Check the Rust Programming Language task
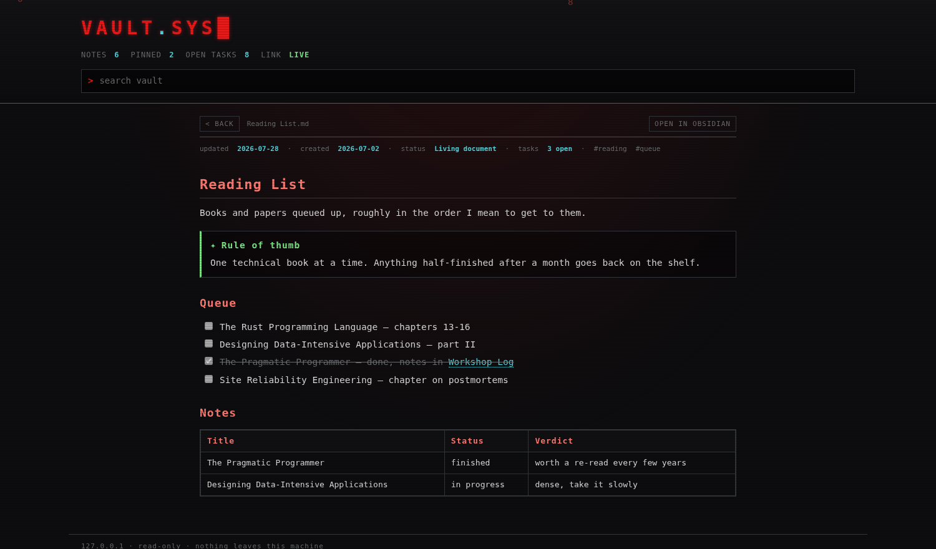Image resolution: width=936 pixels, height=549 pixels. 208,326
